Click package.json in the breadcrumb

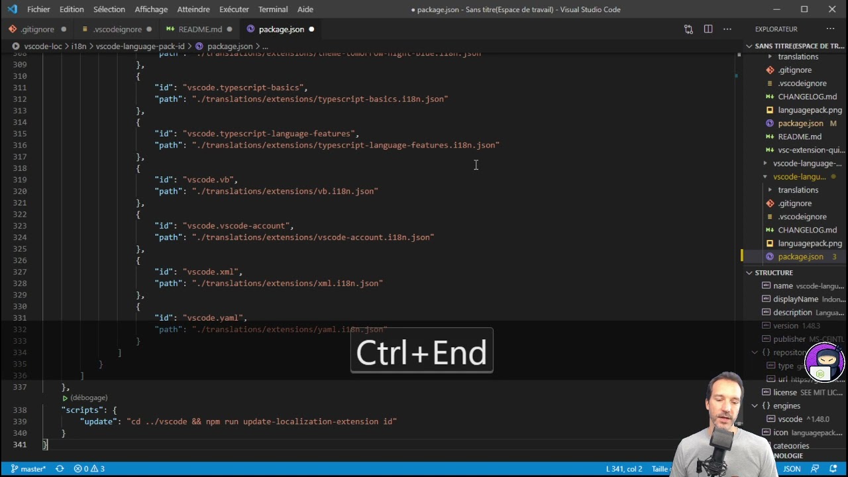tap(229, 46)
